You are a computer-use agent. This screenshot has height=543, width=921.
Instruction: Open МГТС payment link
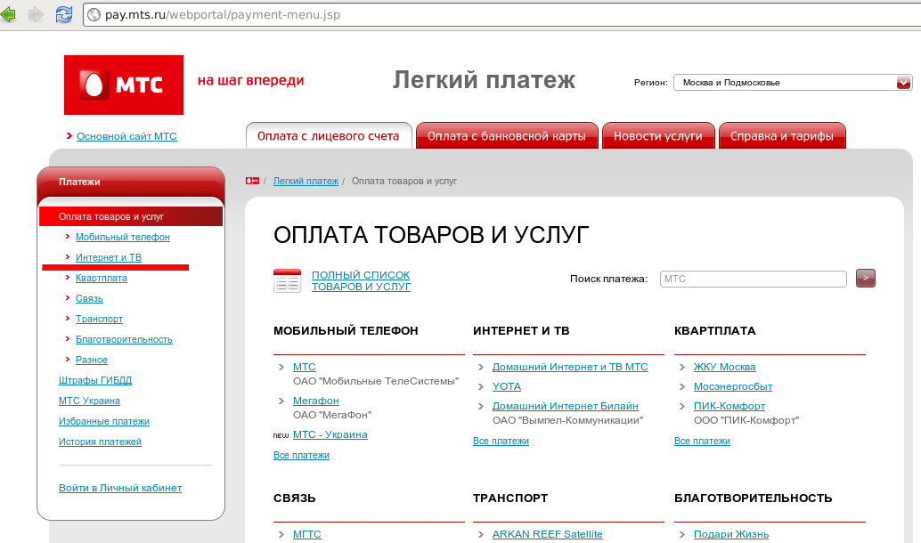coord(307,534)
